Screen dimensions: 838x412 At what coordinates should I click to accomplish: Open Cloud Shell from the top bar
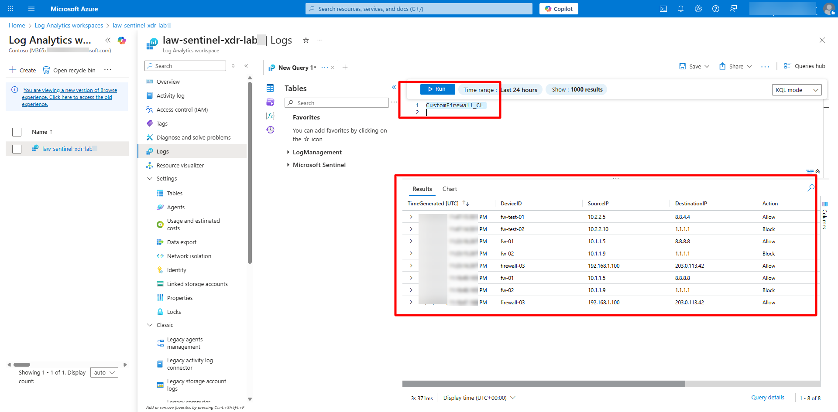point(663,9)
